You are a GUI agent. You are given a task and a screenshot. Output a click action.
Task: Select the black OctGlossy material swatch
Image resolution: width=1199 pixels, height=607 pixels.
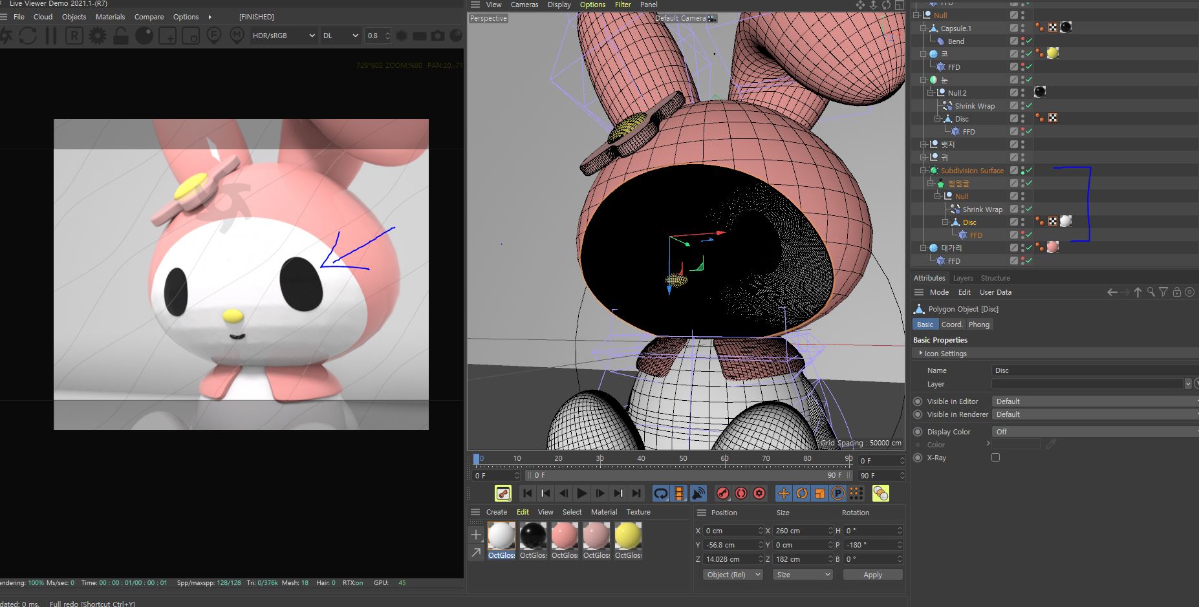pyautogui.click(x=533, y=537)
